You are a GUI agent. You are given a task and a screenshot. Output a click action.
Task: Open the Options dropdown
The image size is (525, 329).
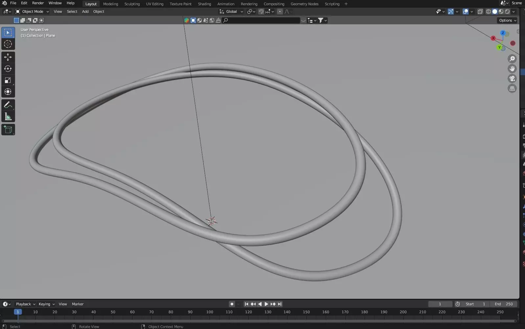508,20
